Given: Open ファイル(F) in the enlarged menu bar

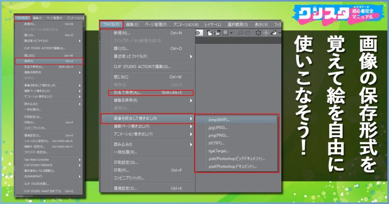Looking at the screenshot, I should click(111, 25).
